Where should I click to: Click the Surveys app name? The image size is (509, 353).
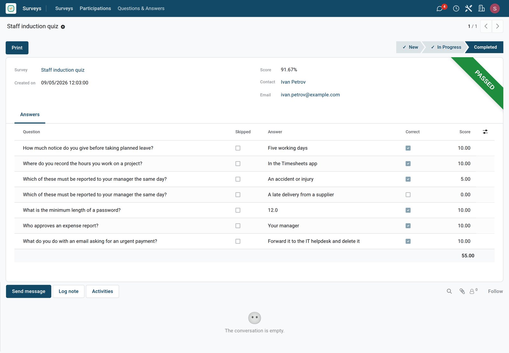(32, 9)
